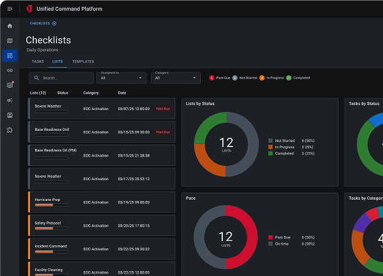Click the list search input field
Image resolution: width=383 pixels, height=276 pixels.
pyautogui.click(x=61, y=78)
